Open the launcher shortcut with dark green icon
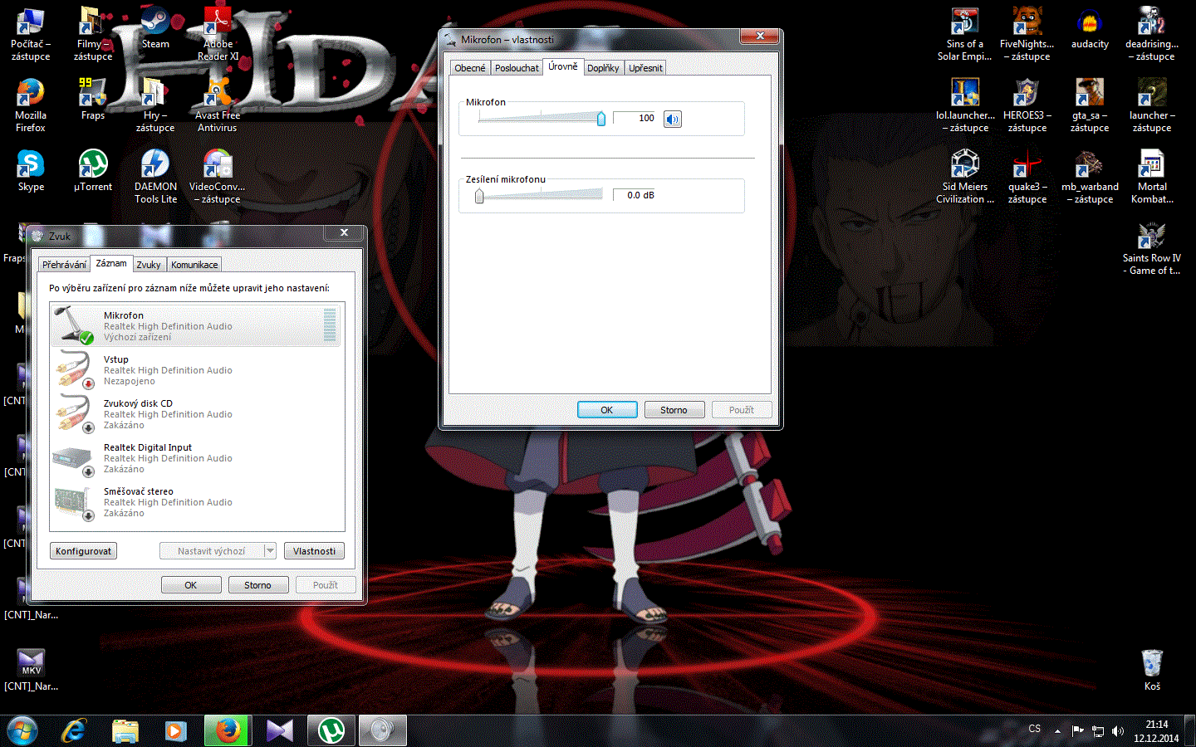 (x=1152, y=105)
